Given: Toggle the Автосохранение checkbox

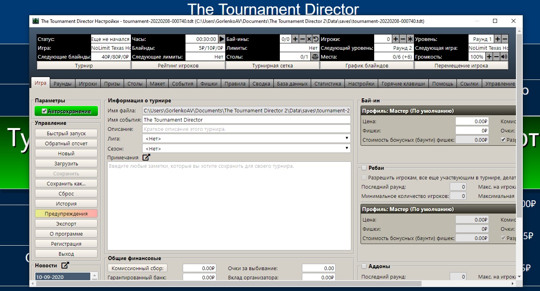Looking at the screenshot, I should click(45, 111).
